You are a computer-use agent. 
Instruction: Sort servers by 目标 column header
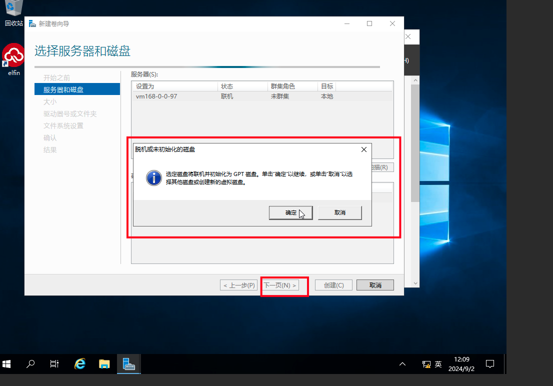(326, 86)
